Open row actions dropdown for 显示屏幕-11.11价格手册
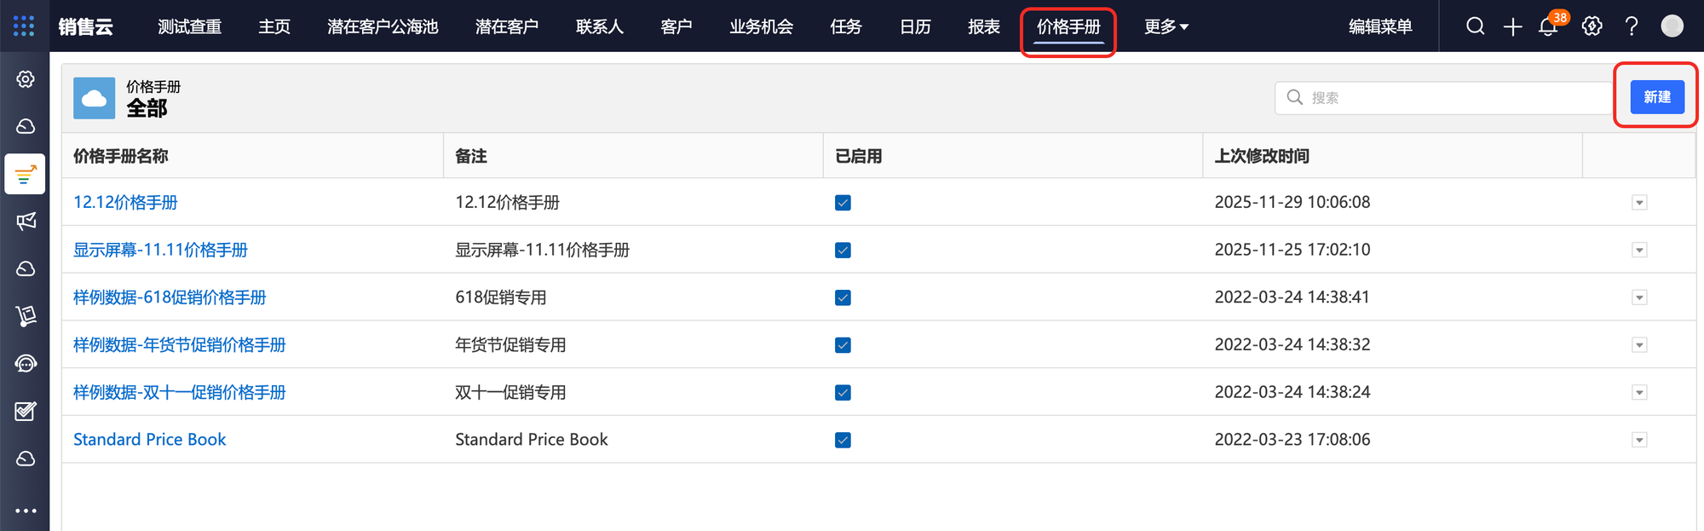 point(1639,250)
